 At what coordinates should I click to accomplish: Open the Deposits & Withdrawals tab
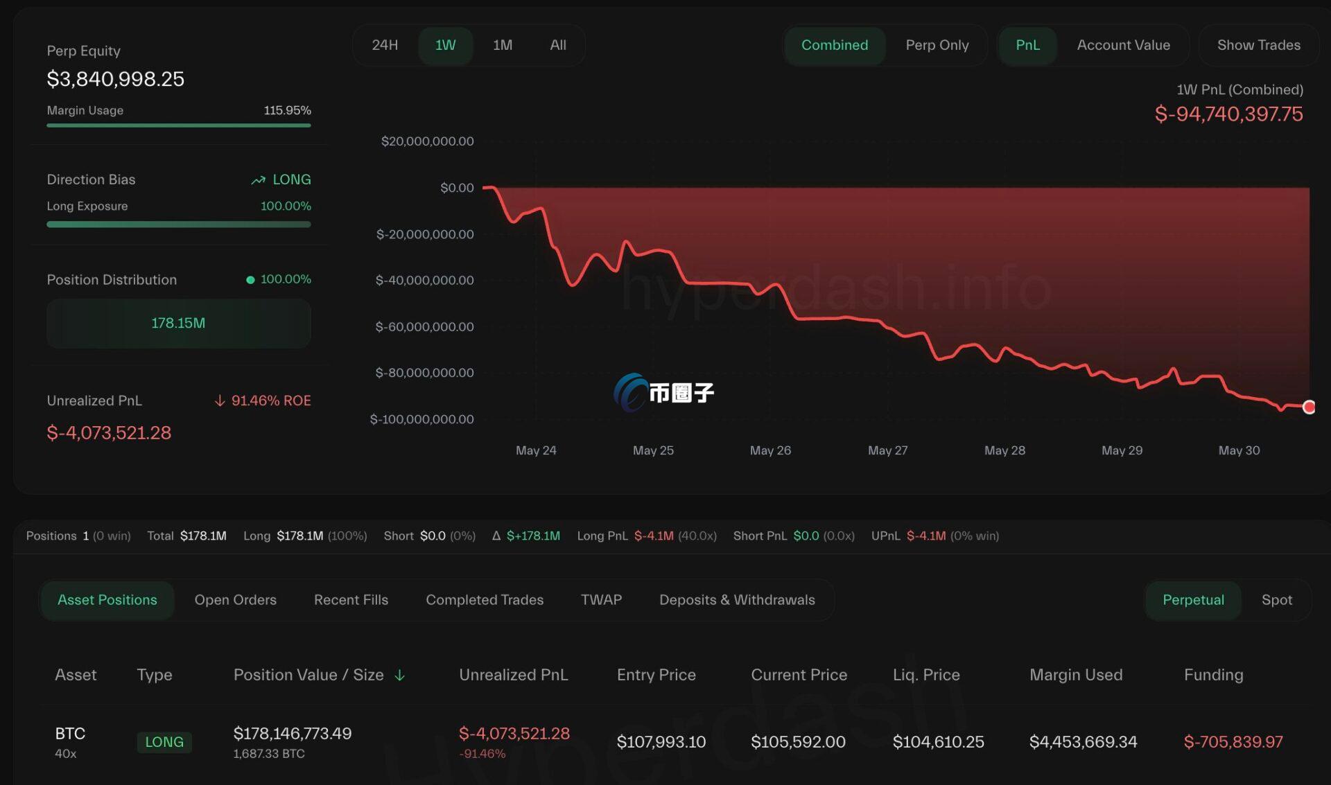[737, 600]
